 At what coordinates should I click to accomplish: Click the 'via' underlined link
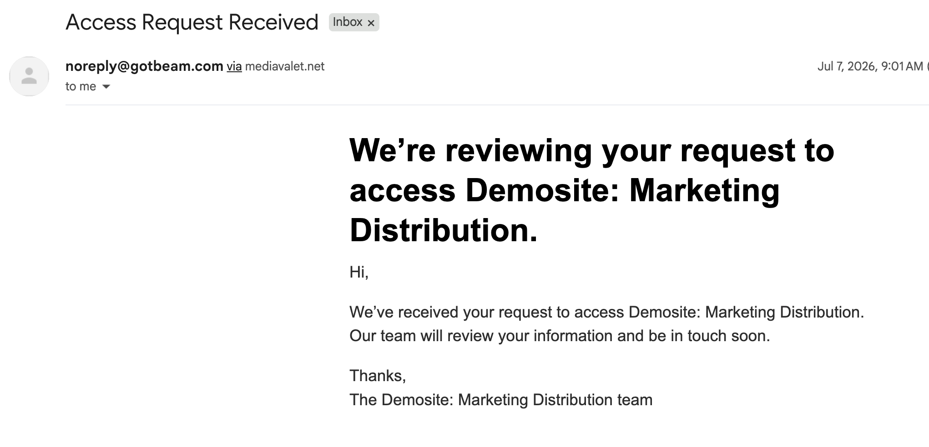[234, 66]
